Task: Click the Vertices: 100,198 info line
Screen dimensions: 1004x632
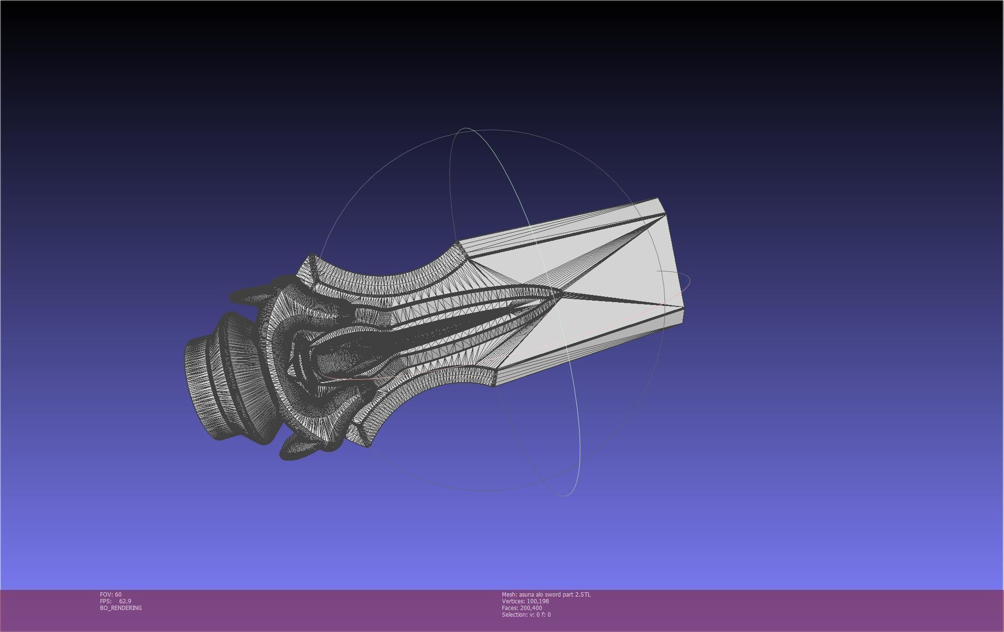Action: click(525, 601)
